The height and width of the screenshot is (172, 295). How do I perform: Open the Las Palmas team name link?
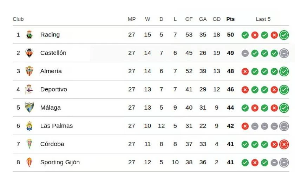(x=57, y=126)
